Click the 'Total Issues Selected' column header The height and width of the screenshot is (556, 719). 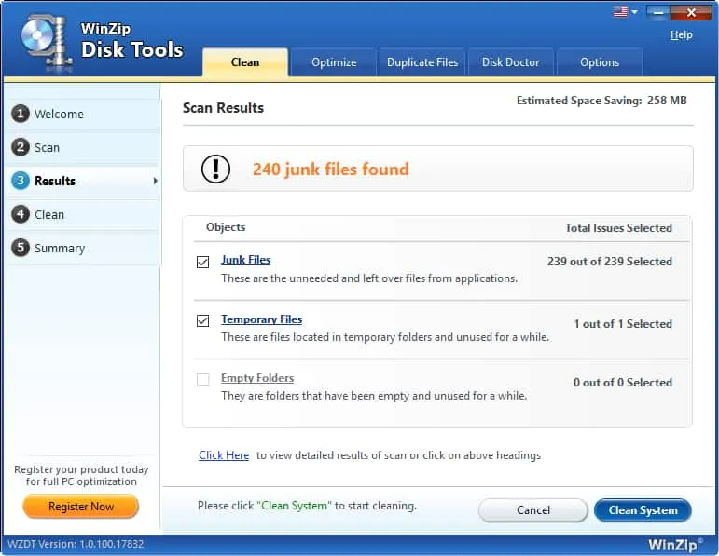point(618,227)
